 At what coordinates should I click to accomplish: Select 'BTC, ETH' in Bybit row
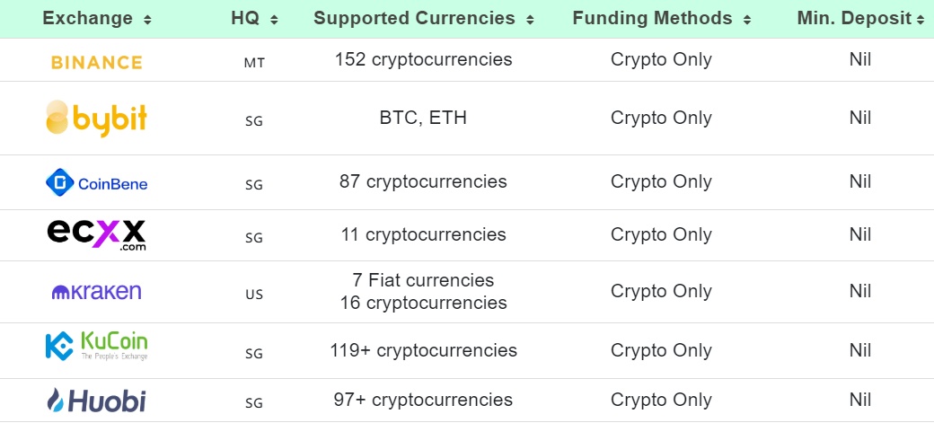tap(424, 118)
